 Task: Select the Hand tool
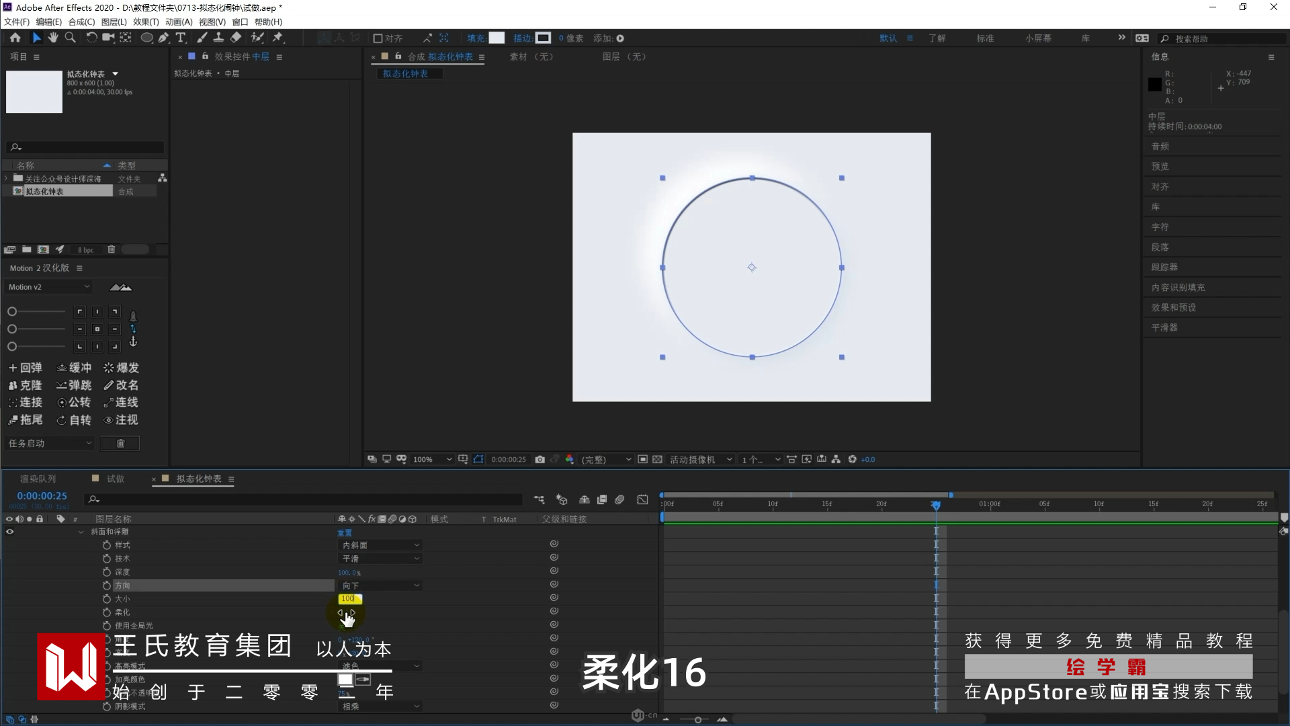53,38
